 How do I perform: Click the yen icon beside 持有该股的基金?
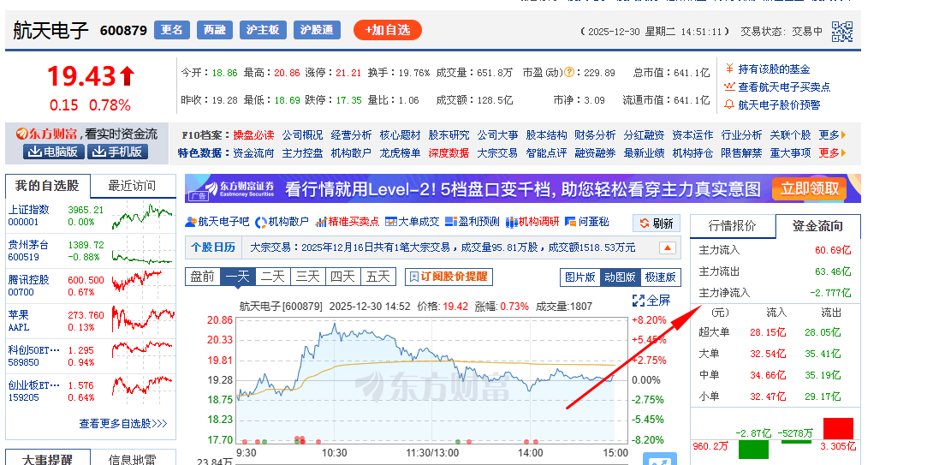pos(729,69)
